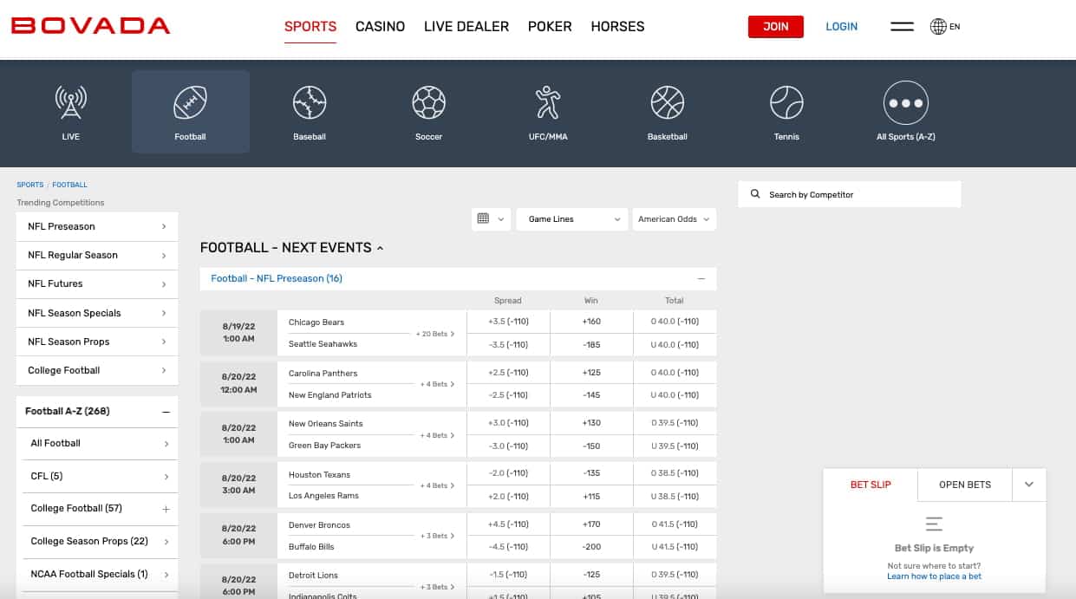1076x599 pixels.
Task: Bet Detroit Lions win -125
Action: point(591,575)
